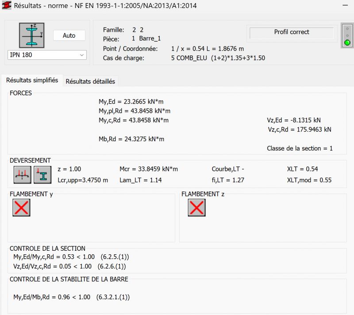Select the My,Ed/My,c,Rd = 0.53 check line
The image size is (354, 315).
pos(71,257)
